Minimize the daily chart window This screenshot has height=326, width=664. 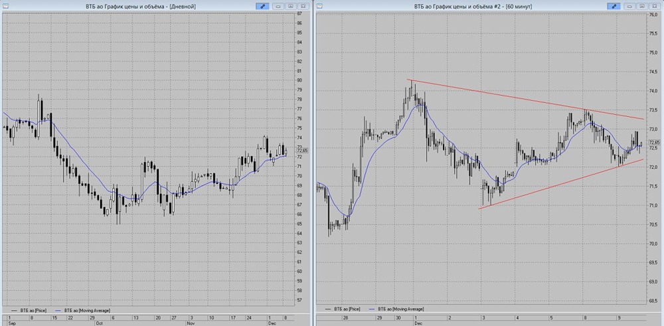tap(278, 6)
